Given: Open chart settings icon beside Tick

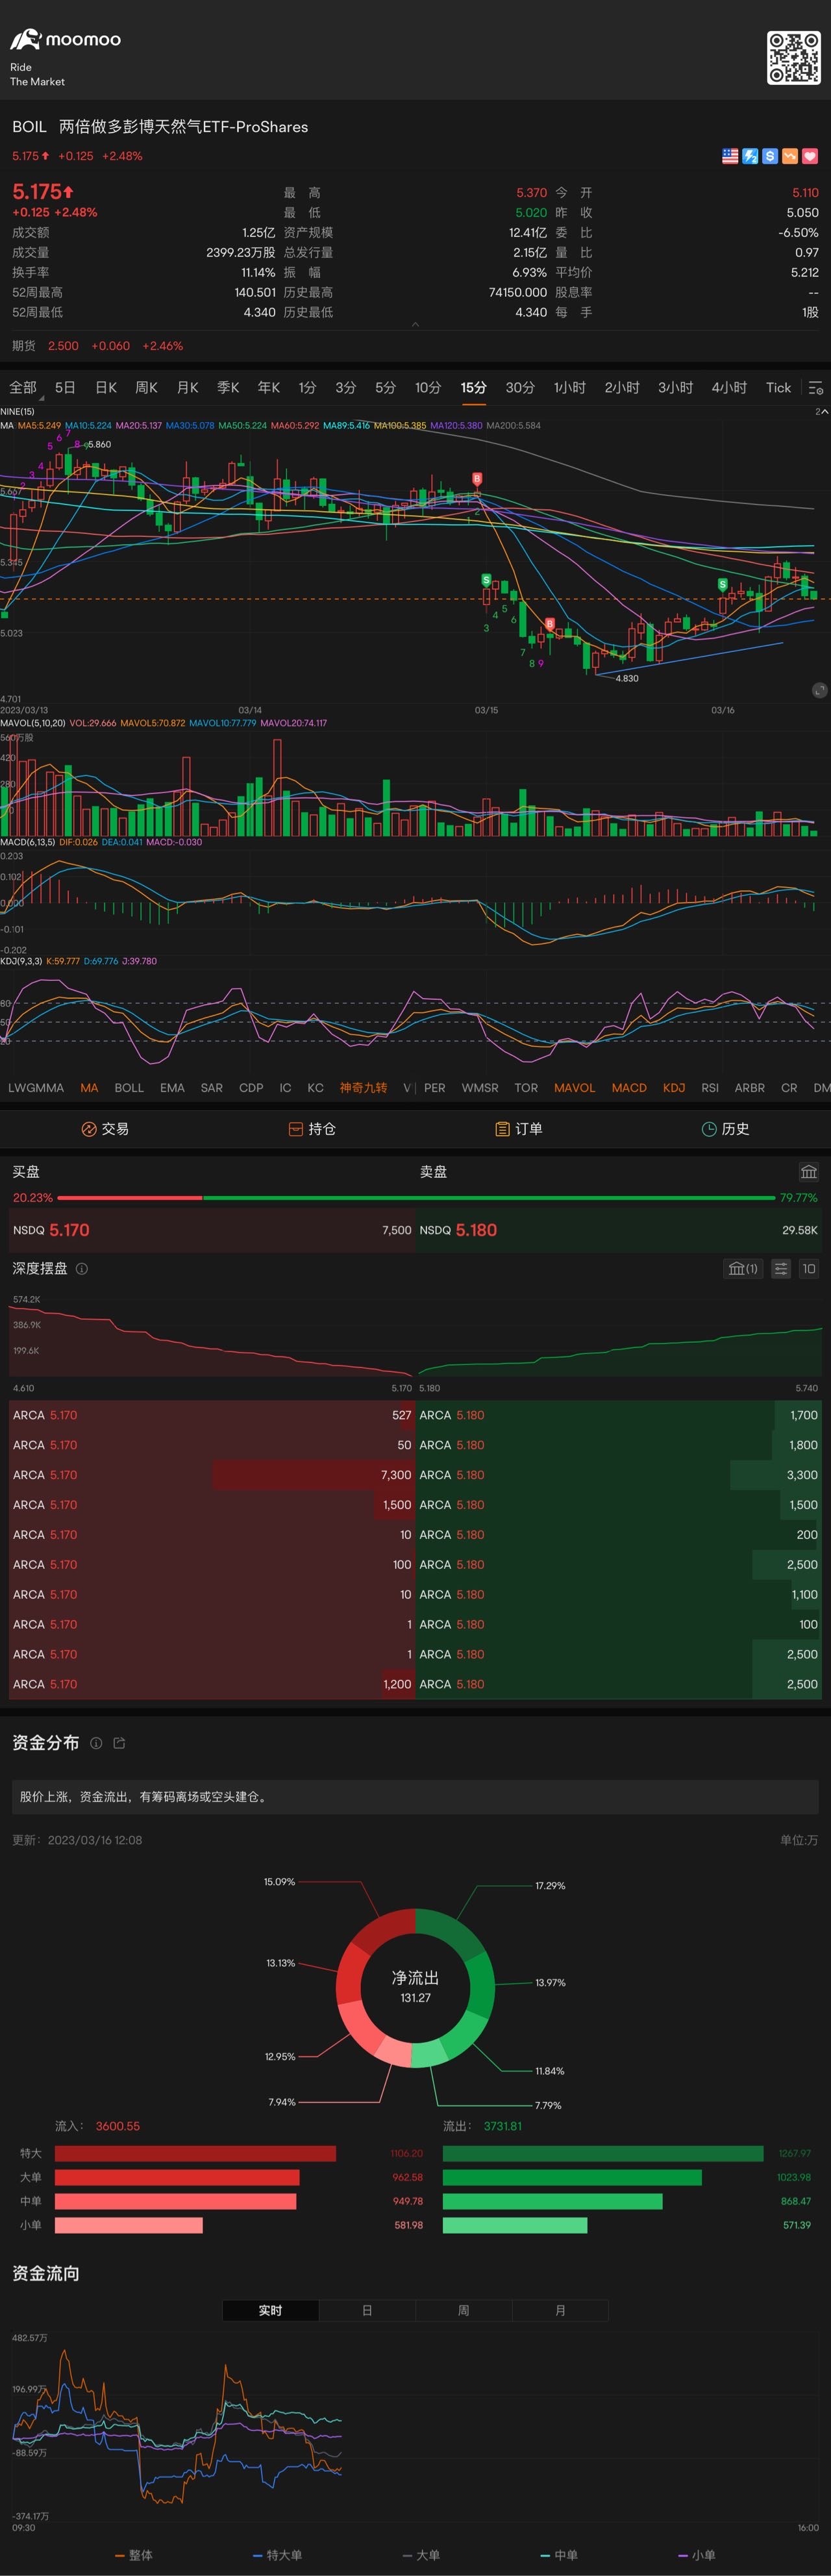Looking at the screenshot, I should click(x=816, y=387).
